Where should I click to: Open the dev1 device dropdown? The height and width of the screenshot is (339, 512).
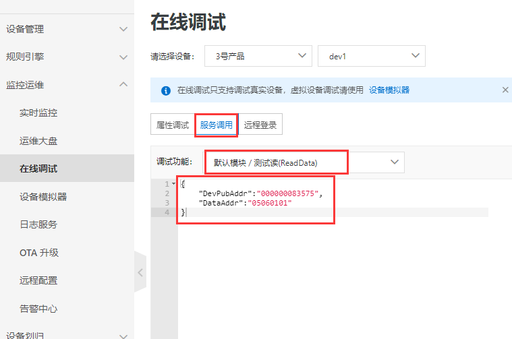point(372,56)
